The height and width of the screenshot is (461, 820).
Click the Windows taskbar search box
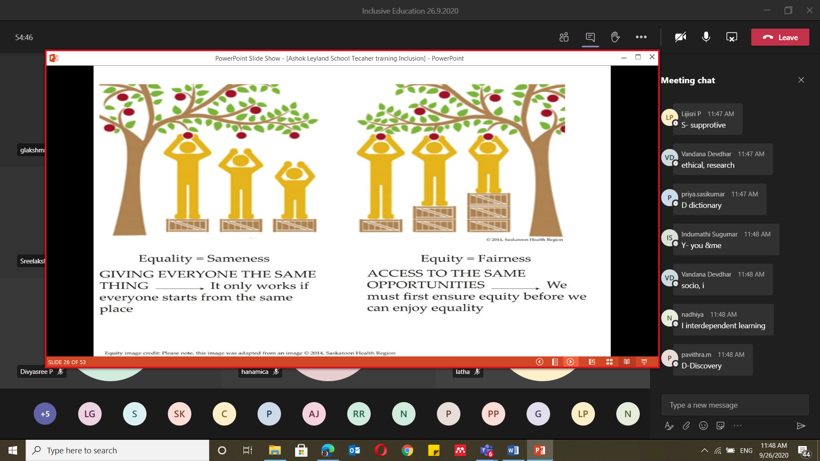point(117,450)
